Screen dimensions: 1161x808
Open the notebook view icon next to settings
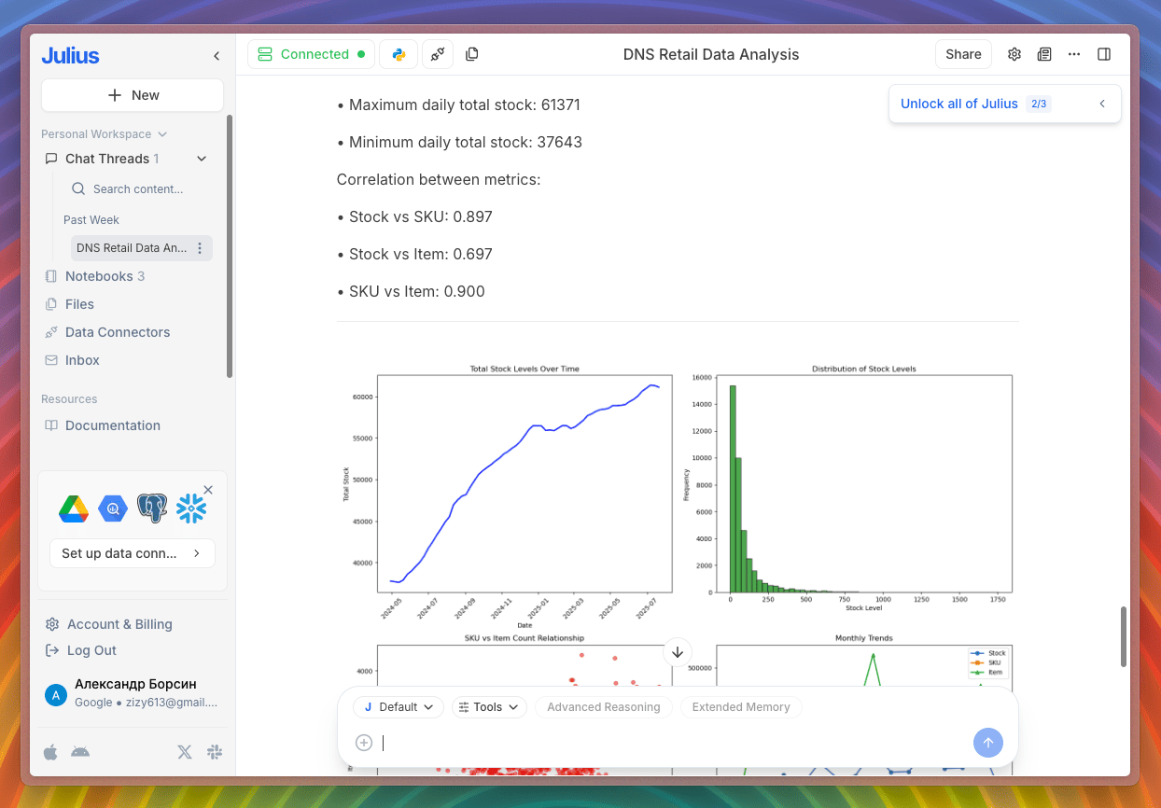click(1044, 54)
